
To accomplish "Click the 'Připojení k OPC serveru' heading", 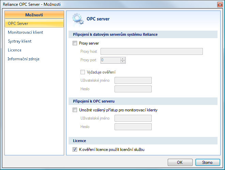I will click(94, 101).
